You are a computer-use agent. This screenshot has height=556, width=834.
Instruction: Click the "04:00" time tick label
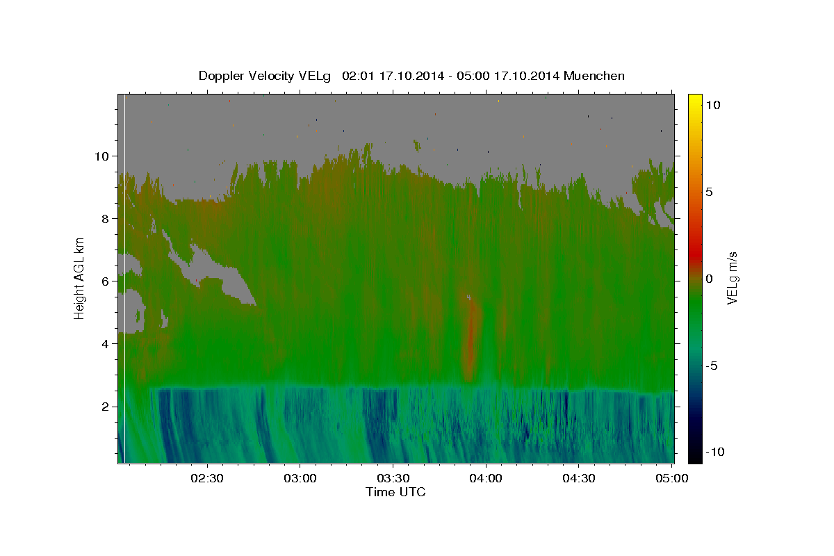[x=486, y=478]
